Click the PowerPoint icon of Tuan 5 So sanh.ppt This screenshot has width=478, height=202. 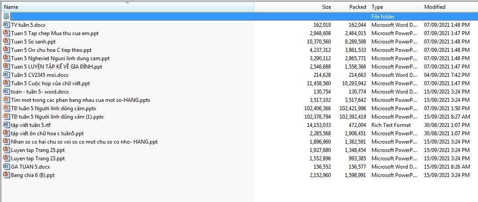pos(6,42)
